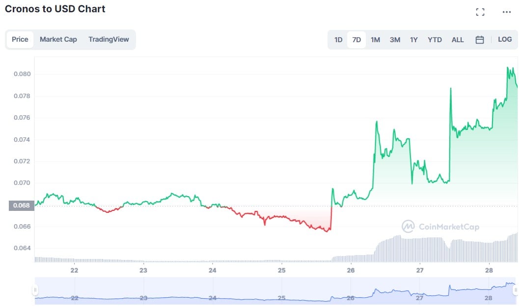
Task: Select the 1D timeframe
Action: [x=338, y=39]
